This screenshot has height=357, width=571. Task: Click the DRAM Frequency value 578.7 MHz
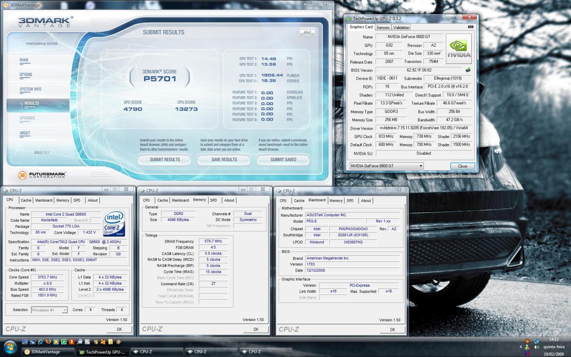213,241
